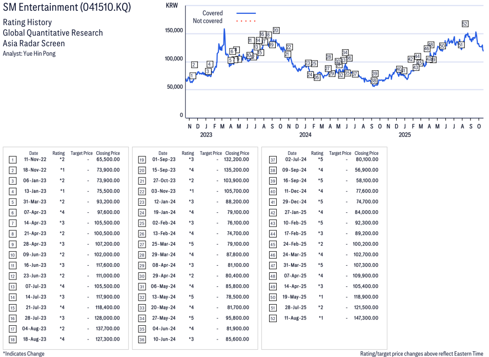Click chart marker 2 at chart start
This screenshot has width=489, height=357.
[x=194, y=65]
